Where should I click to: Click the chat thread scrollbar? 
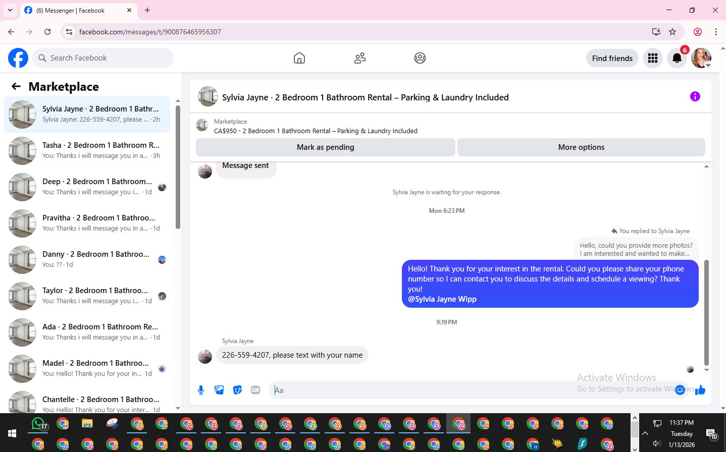click(706, 313)
